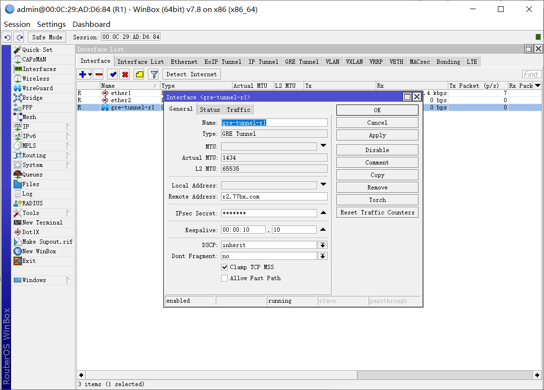
Task: Select the ether1 interface row
Action: click(120, 93)
